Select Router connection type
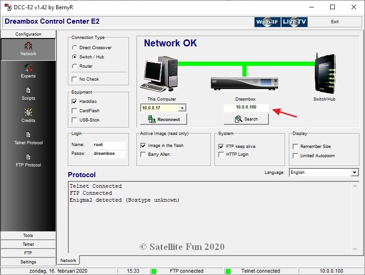 coord(74,66)
